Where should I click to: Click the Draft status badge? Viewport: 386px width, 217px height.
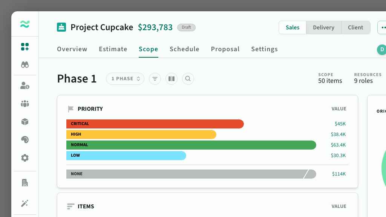(x=186, y=28)
